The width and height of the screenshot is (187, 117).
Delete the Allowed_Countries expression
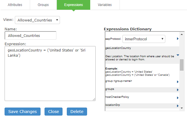77,112
